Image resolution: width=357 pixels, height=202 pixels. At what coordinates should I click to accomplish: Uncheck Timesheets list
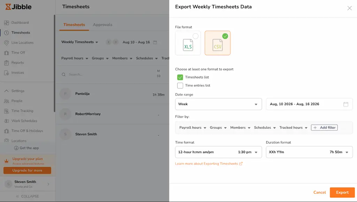point(180,77)
